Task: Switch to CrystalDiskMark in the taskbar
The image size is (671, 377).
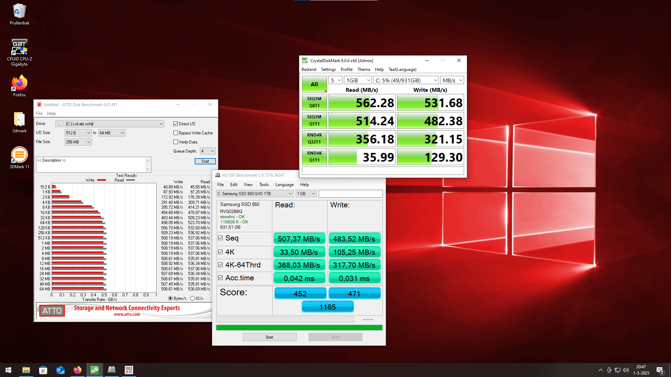Action: click(x=95, y=370)
